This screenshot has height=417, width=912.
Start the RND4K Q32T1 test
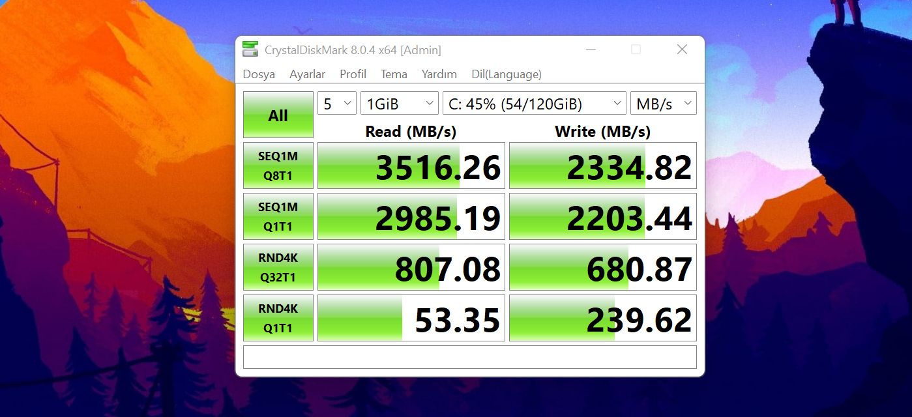point(278,267)
